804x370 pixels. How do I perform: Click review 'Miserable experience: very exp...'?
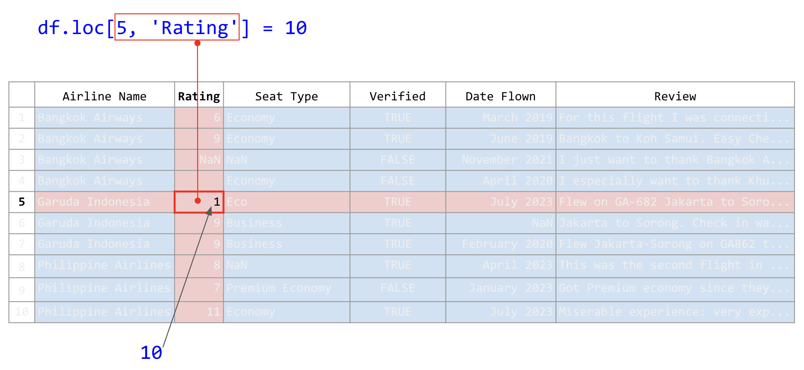pyautogui.click(x=675, y=312)
